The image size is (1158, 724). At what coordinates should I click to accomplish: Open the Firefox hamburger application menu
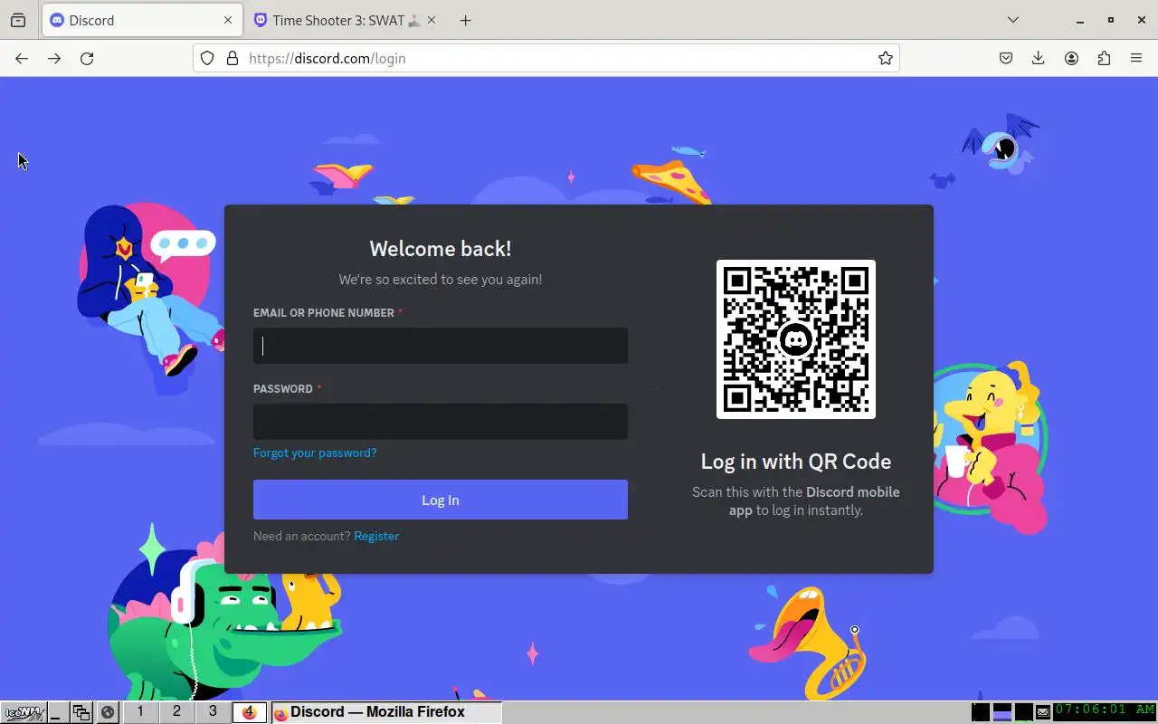[1136, 58]
